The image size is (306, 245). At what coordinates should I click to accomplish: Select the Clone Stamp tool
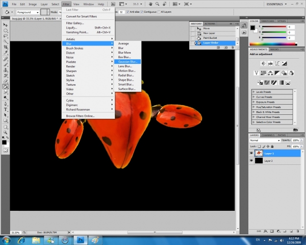click(x=6, y=70)
